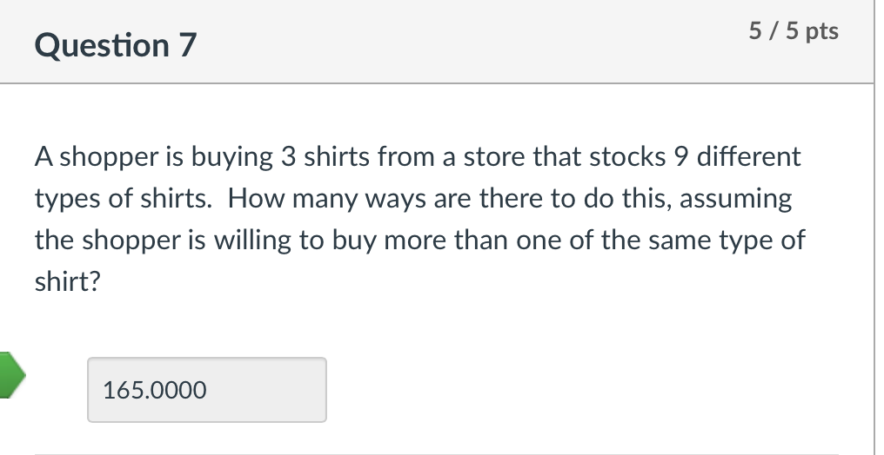Screen dimensions: 884x455
Task: Click the word "different" ending the first line
Action: point(748,157)
